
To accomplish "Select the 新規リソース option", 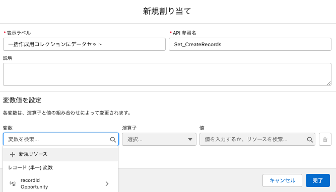I will pyautogui.click(x=60, y=154).
